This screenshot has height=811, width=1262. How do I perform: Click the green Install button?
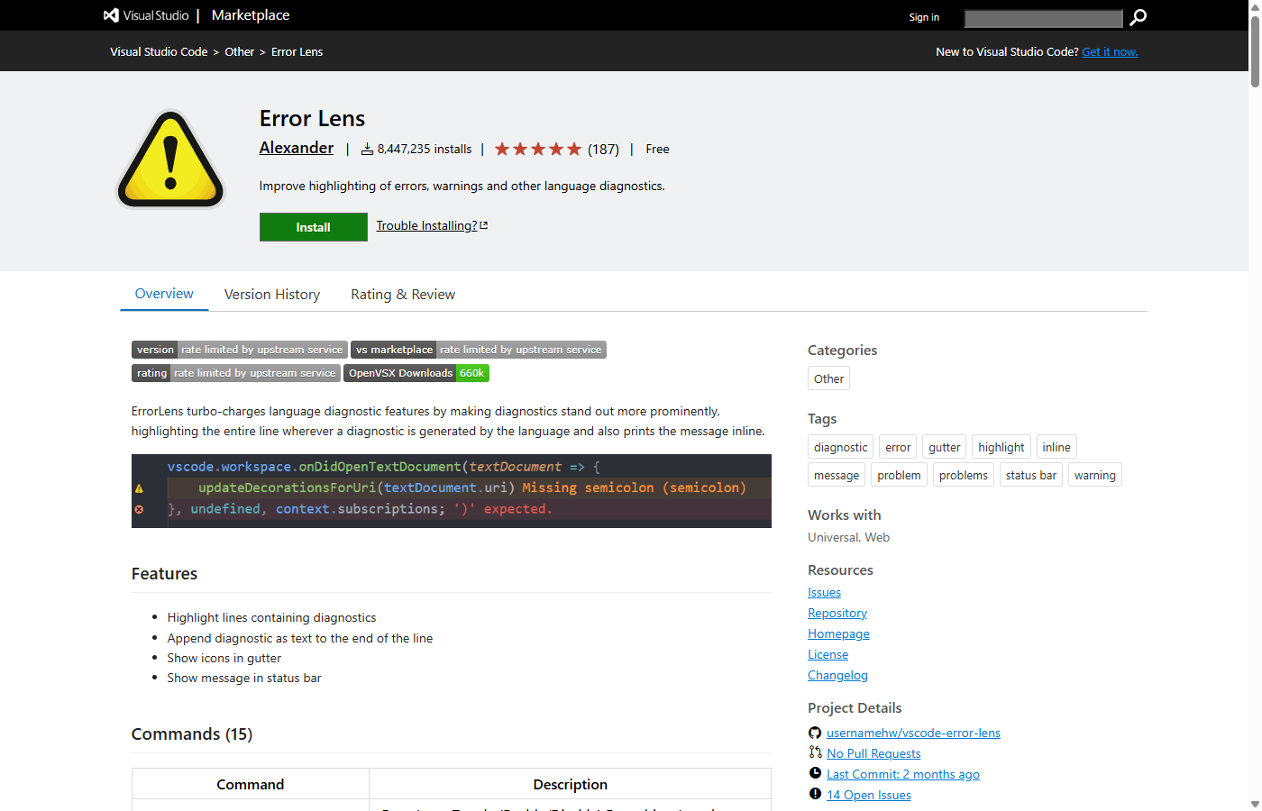click(313, 227)
